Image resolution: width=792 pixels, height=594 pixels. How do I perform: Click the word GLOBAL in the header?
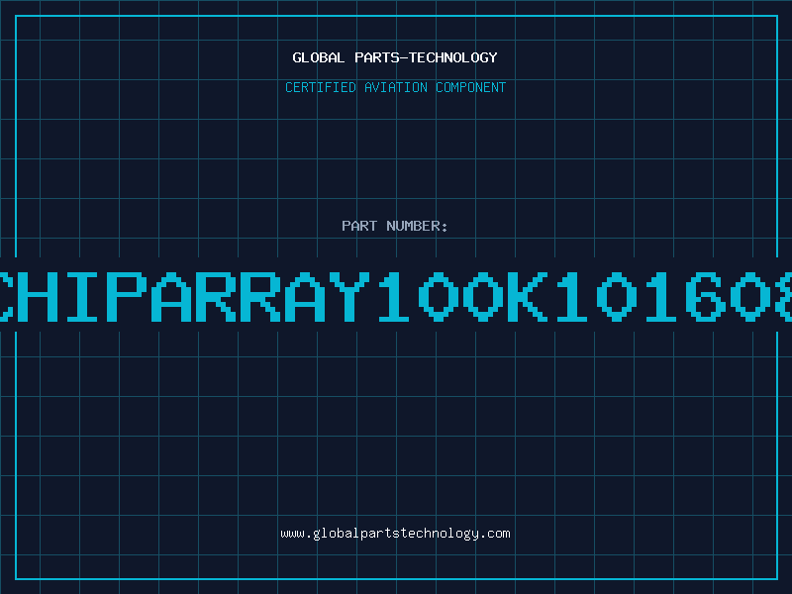(x=318, y=58)
